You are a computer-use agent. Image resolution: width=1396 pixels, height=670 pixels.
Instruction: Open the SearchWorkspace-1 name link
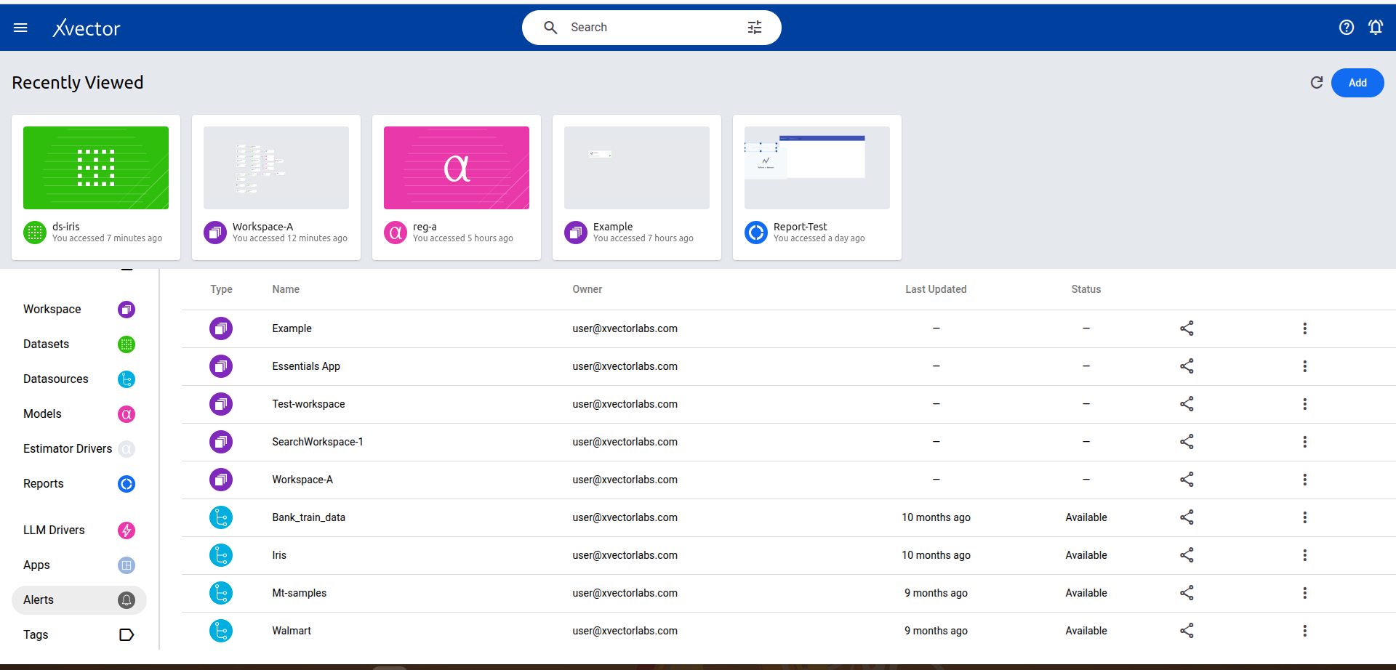[x=318, y=442]
